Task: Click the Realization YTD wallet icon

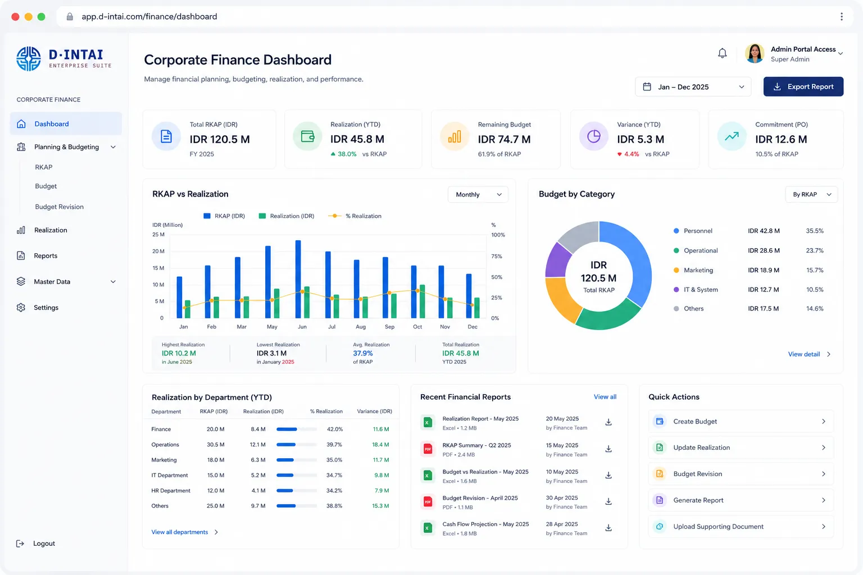Action: point(307,136)
